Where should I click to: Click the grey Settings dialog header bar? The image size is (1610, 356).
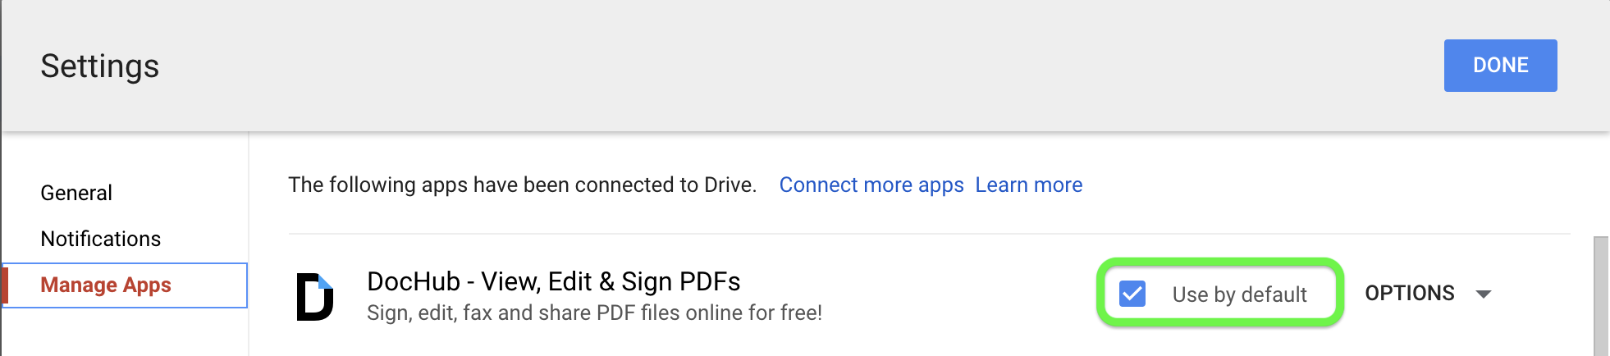739,66
